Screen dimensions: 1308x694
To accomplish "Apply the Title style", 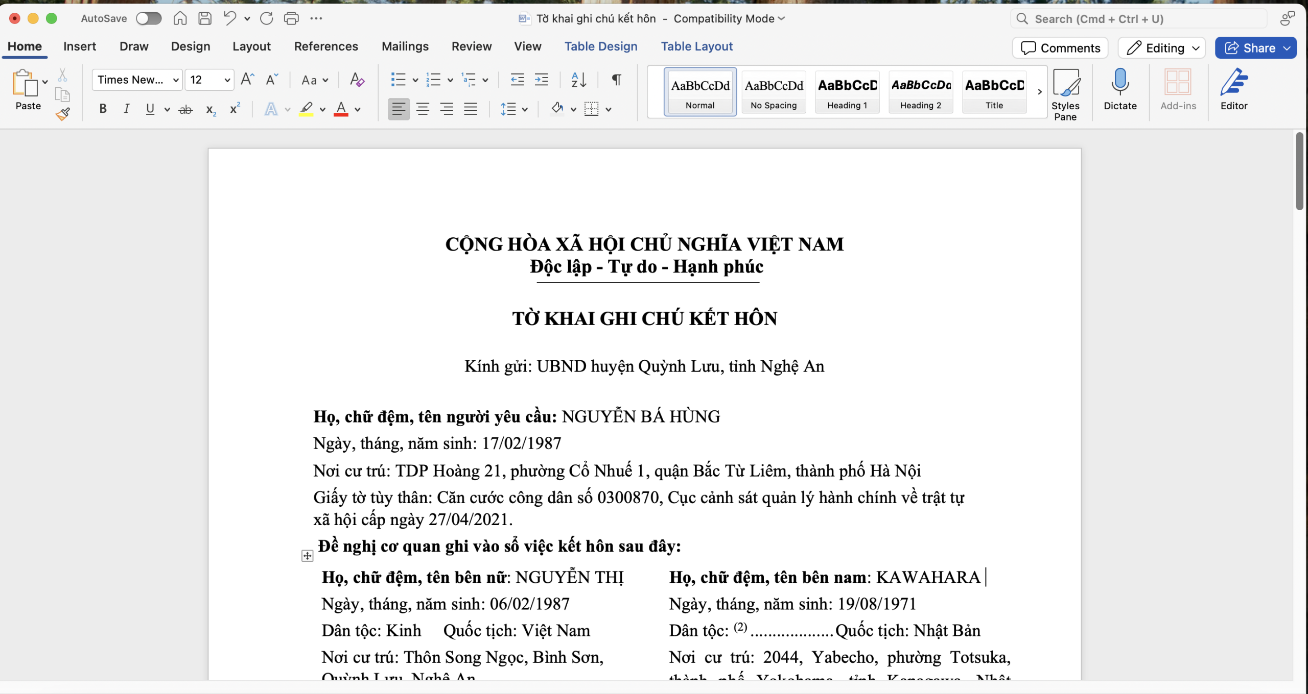I will tap(994, 92).
